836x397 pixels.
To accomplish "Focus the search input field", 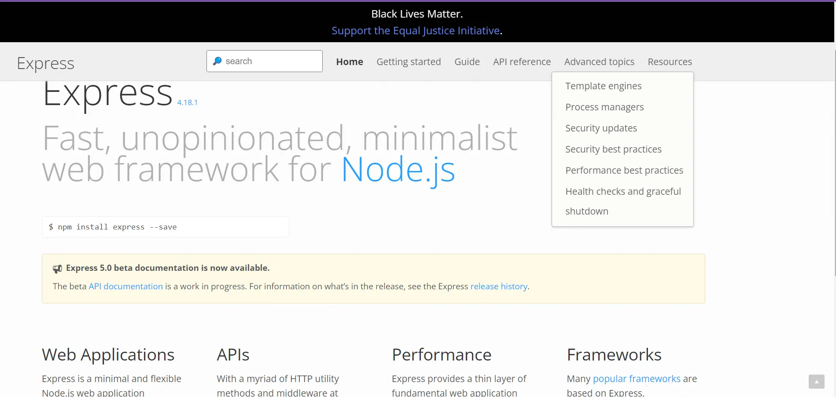I will [x=264, y=61].
